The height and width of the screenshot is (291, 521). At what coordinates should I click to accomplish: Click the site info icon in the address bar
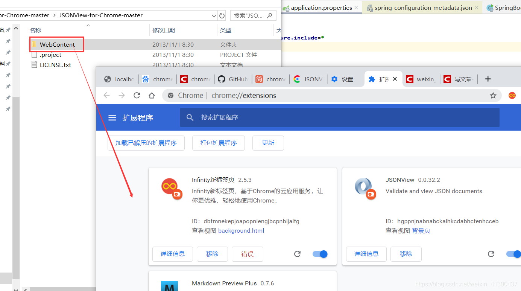pyautogui.click(x=170, y=96)
